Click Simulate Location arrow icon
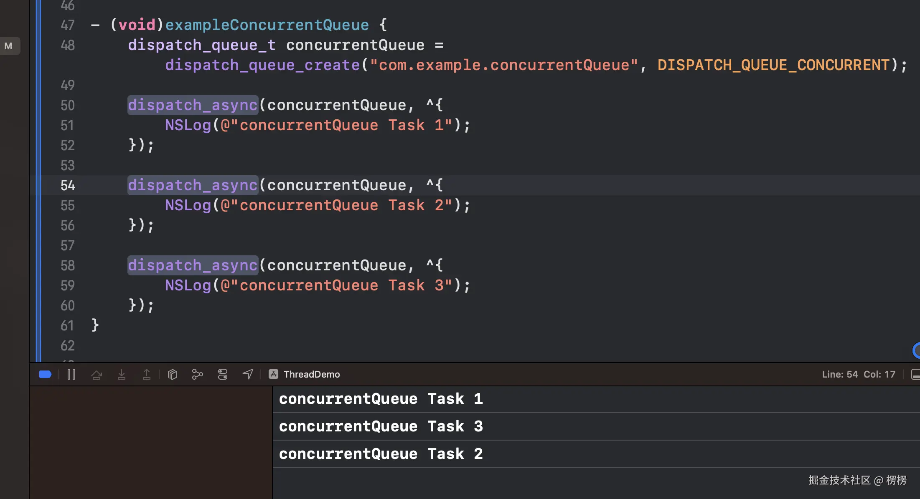 [248, 374]
